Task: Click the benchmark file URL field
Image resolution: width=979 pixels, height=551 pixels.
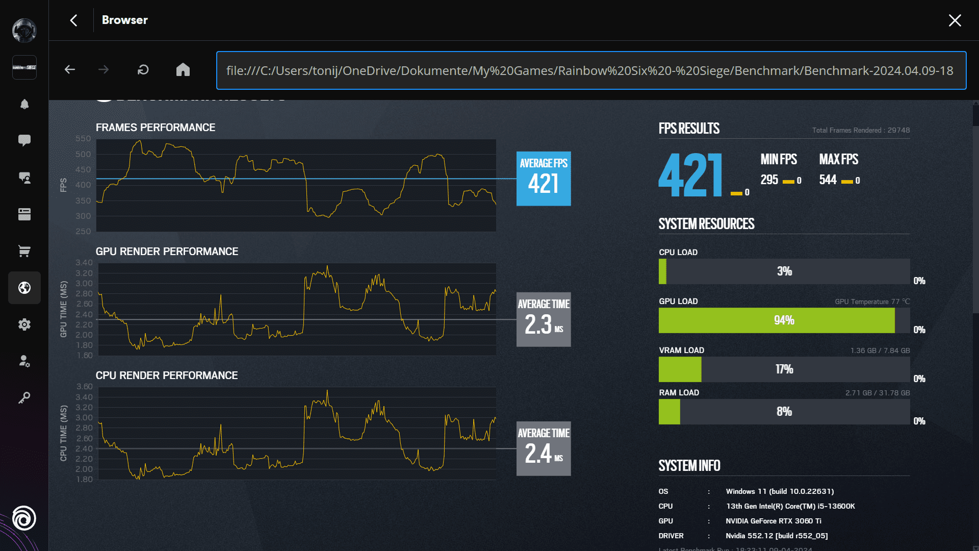Action: tap(591, 70)
